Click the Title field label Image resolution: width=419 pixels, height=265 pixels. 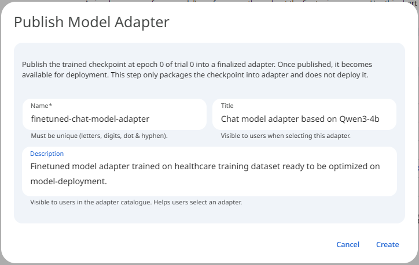(227, 106)
